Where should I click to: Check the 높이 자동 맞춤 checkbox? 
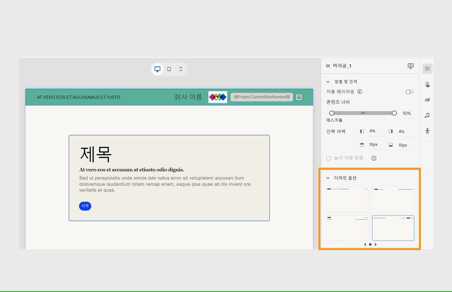pyautogui.click(x=329, y=158)
